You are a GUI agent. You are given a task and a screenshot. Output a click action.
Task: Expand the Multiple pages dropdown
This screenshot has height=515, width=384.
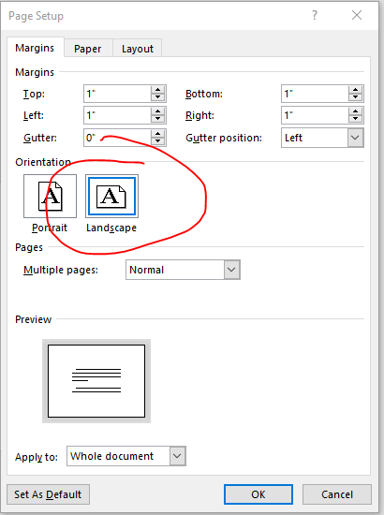pyautogui.click(x=183, y=270)
